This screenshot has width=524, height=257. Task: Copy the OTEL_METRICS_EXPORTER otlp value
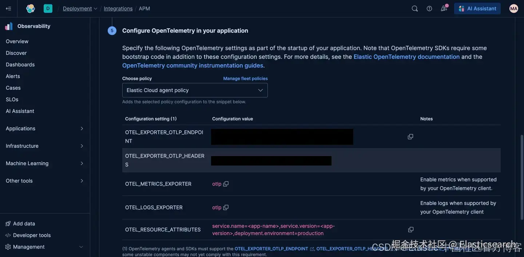226,184
